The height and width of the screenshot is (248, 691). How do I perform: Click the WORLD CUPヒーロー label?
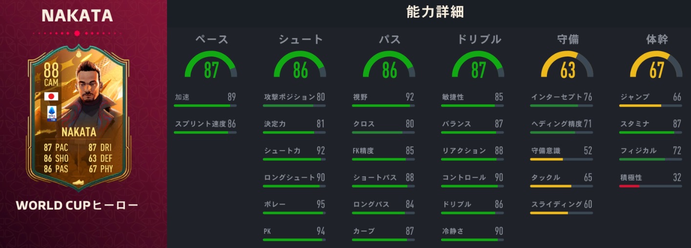pyautogui.click(x=77, y=206)
